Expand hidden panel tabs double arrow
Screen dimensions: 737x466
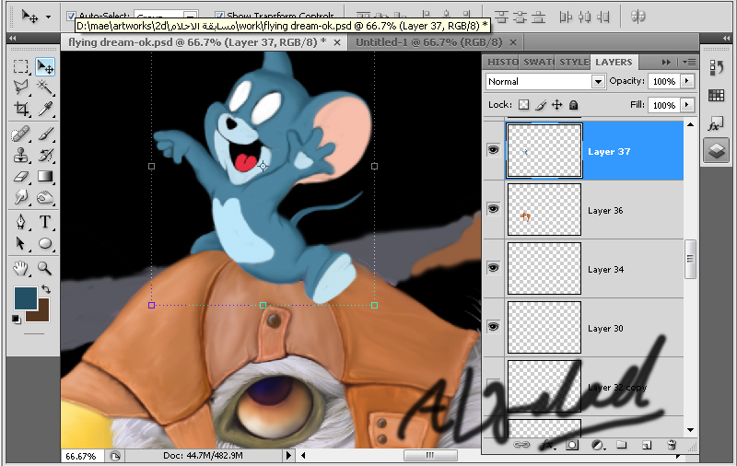pos(666,62)
